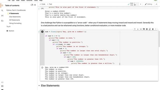Add a new Code cell
Screen dimensions: 160x90
click(42, 4)
